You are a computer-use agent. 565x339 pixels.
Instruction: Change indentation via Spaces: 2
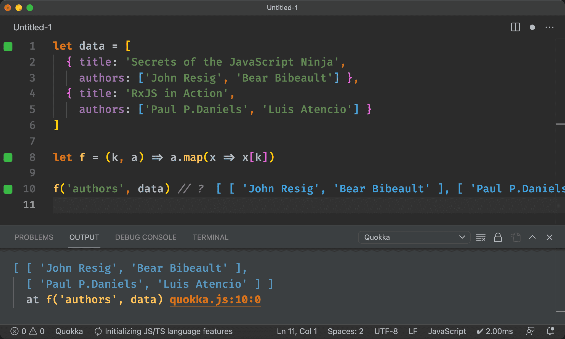pos(345,331)
